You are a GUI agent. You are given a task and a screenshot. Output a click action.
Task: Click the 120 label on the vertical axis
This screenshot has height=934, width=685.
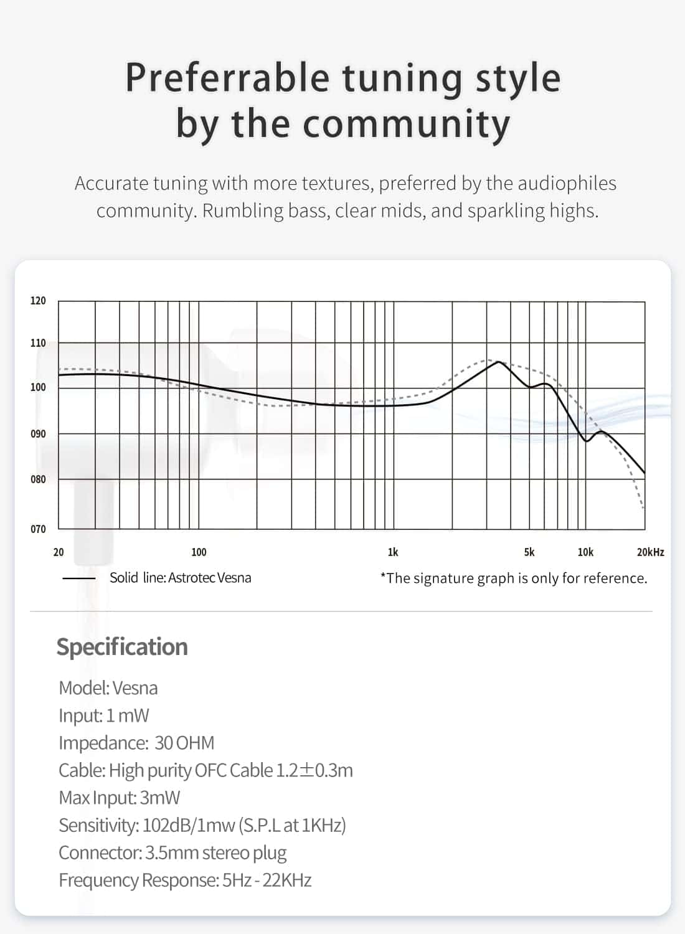point(38,301)
